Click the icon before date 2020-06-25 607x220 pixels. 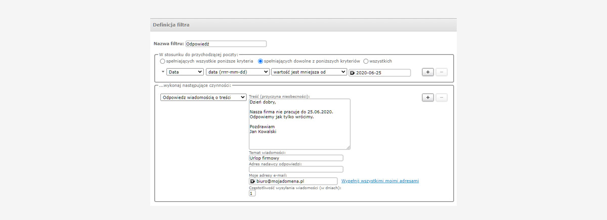(x=353, y=73)
